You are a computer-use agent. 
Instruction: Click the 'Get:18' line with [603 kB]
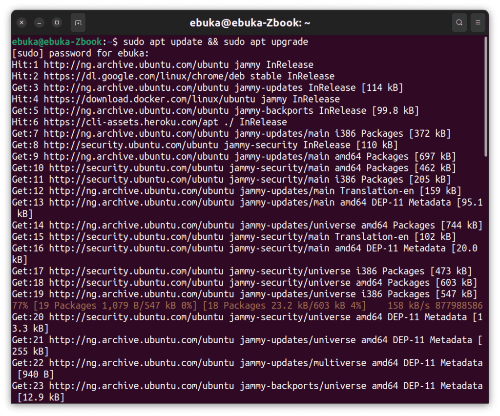[245, 283]
